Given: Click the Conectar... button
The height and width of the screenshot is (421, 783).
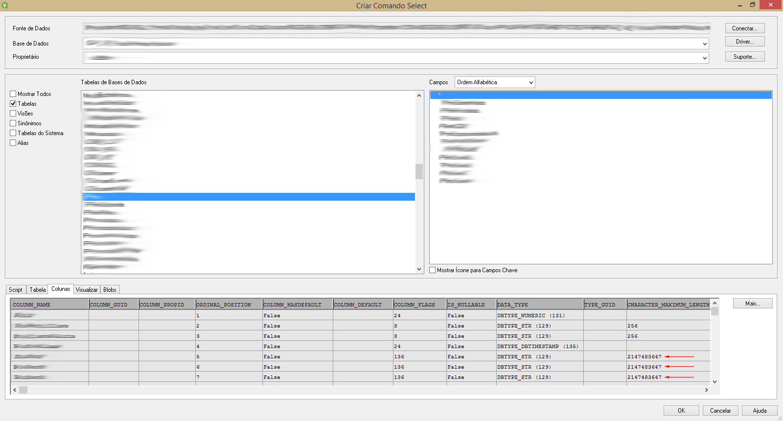Looking at the screenshot, I should pyautogui.click(x=745, y=28).
